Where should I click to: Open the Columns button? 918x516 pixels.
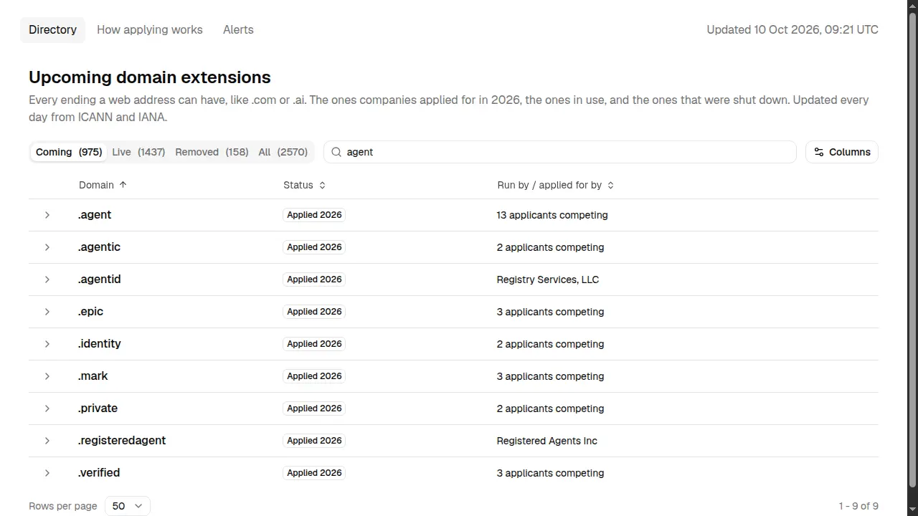pyautogui.click(x=842, y=152)
